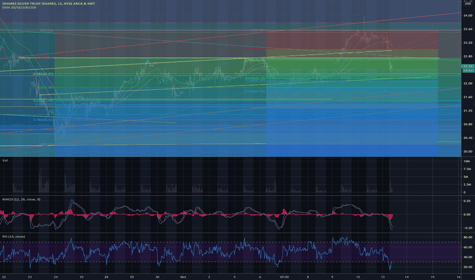This screenshot has height=280, width=475.
Task: Click the 14 date label on time axis
Action: tap(408, 276)
